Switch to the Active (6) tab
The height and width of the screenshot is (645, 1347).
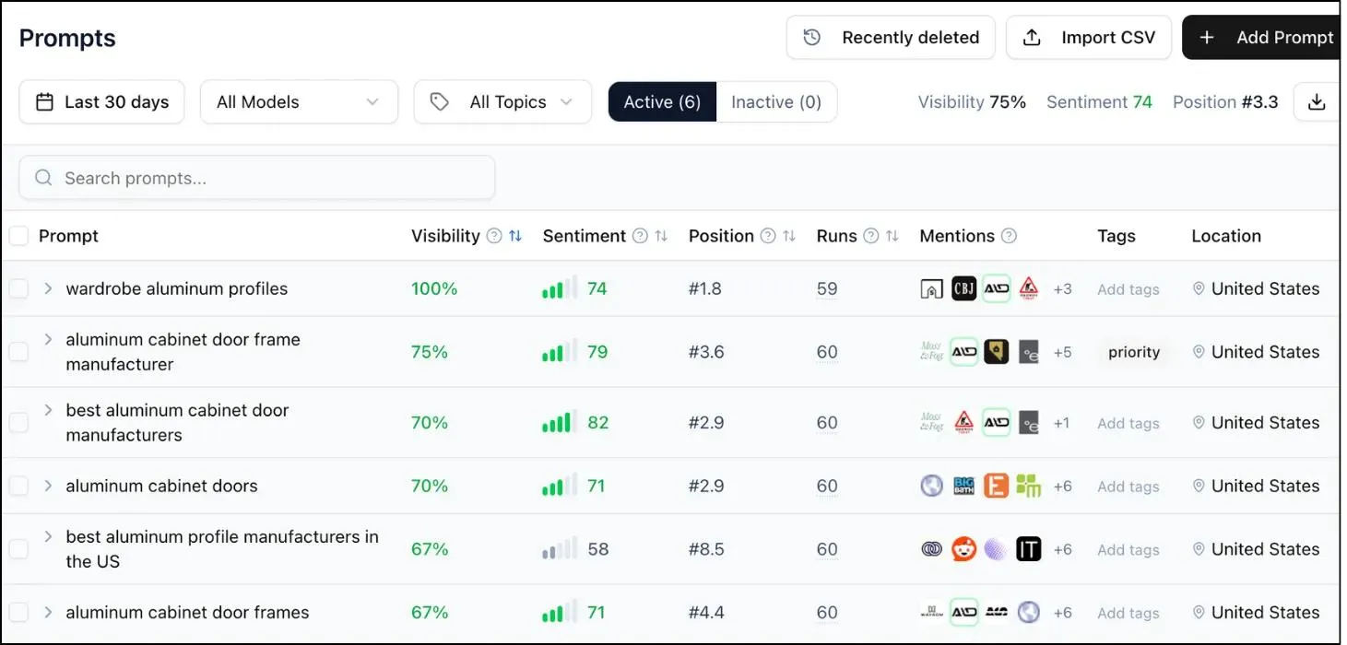point(662,102)
